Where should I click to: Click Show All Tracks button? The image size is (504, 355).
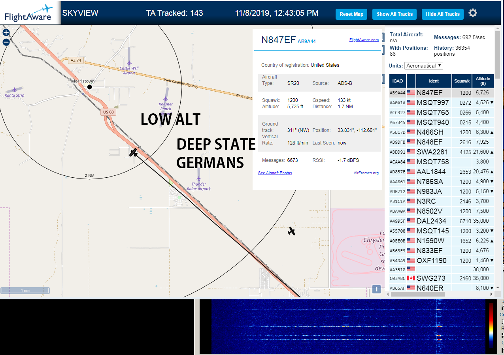click(x=395, y=14)
